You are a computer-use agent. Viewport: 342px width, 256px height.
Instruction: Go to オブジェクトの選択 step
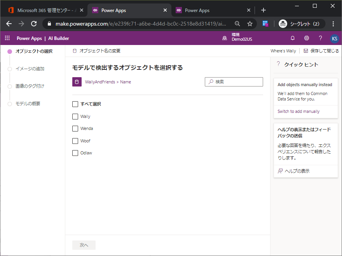pyautogui.click(x=34, y=51)
